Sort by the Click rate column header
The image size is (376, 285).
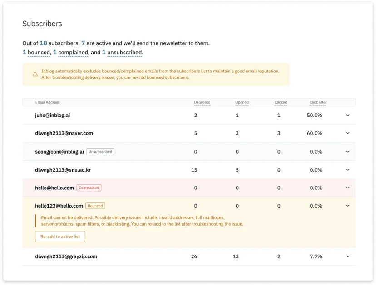[x=317, y=102]
